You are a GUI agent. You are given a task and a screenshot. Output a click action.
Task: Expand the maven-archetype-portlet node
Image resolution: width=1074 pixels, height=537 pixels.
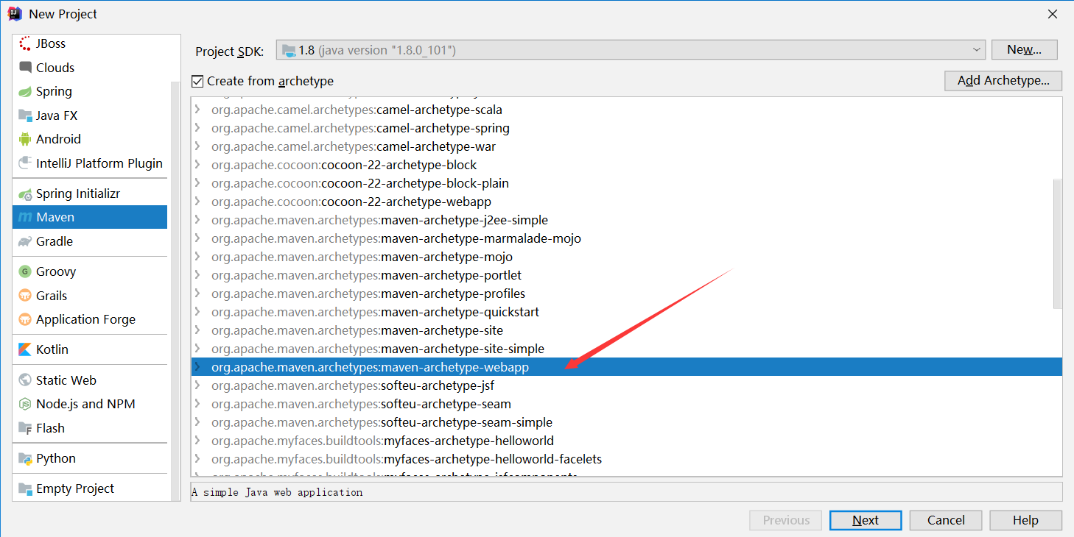pos(197,275)
